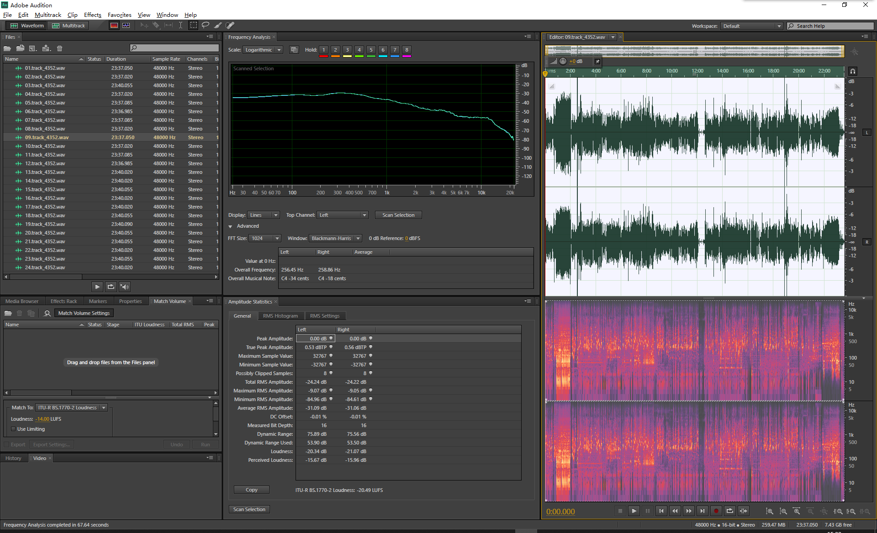The width and height of the screenshot is (877, 533).
Task: Open the Window dropdown showing Blackmann-Harris
Action: pyautogui.click(x=335, y=238)
